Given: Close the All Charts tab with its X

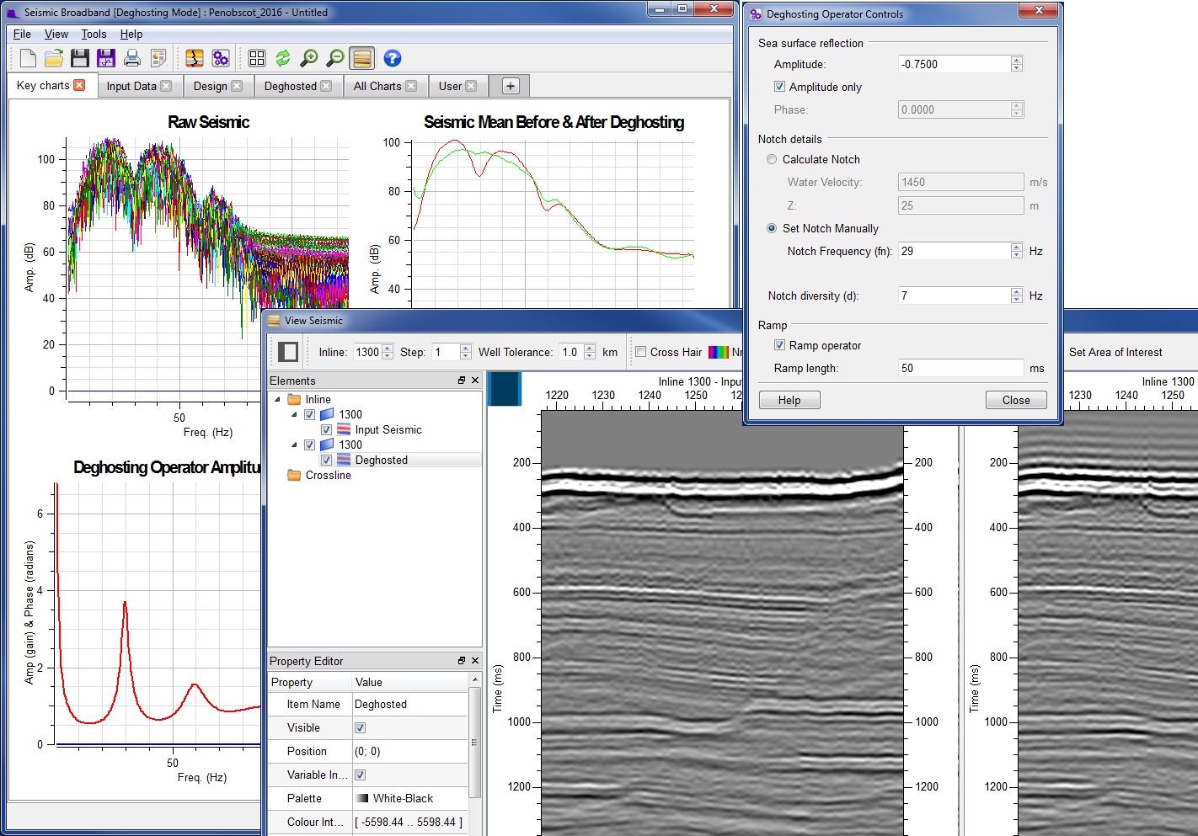Looking at the screenshot, I should point(411,86).
